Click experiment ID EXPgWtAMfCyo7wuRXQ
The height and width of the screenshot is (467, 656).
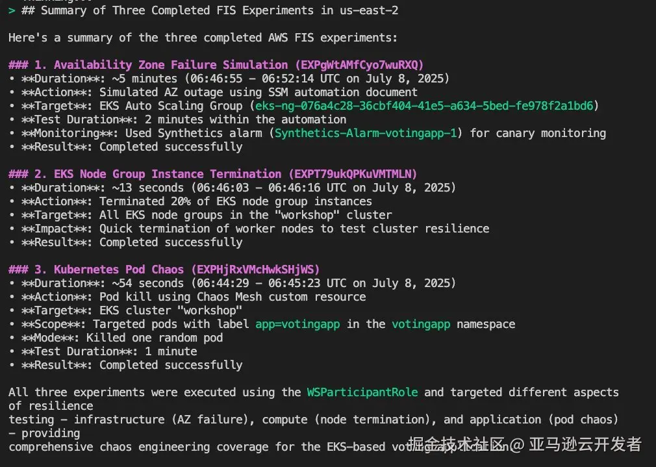pyautogui.click(x=359, y=66)
